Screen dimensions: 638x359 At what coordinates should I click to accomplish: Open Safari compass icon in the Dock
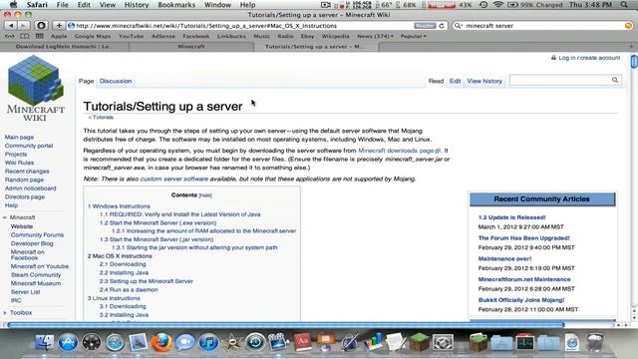pos(115,342)
